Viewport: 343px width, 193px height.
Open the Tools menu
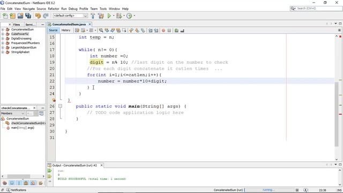pyautogui.click(x=103, y=9)
